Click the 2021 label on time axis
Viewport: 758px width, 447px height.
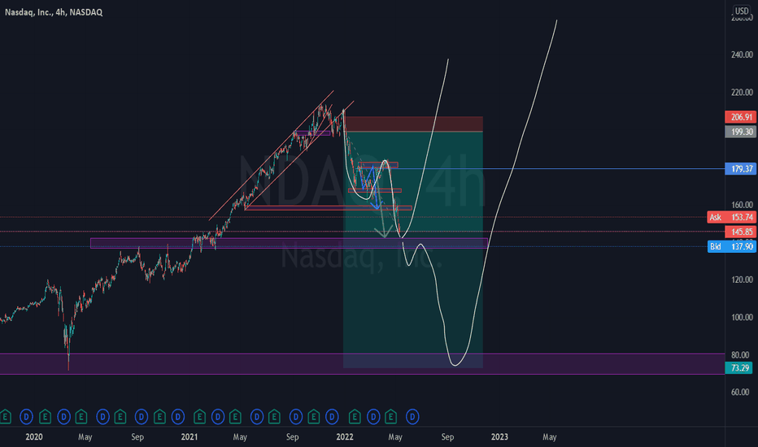(x=189, y=437)
